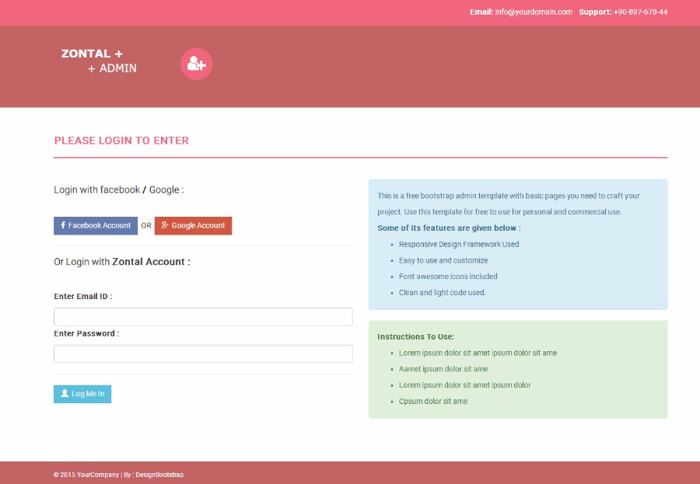Click 'Lorem ipsum dolor sit amet ipsum dolor' item
The image size is (700, 484).
(x=465, y=385)
